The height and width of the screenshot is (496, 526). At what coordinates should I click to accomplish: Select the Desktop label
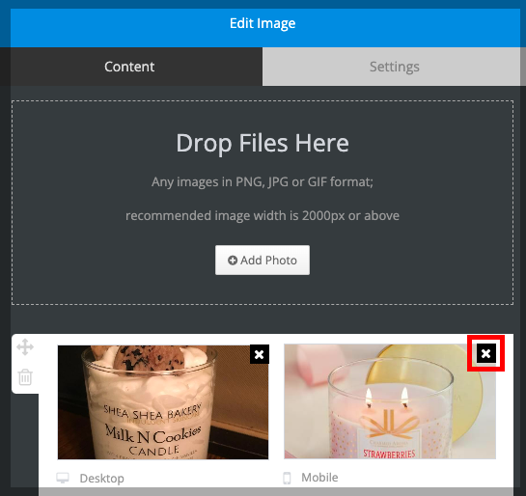[x=101, y=479]
